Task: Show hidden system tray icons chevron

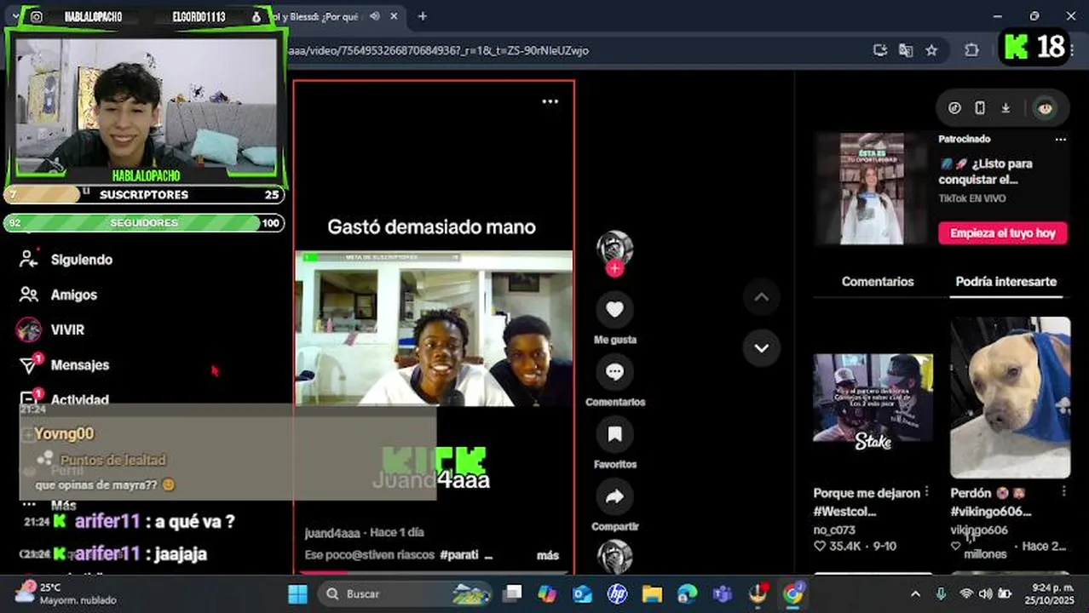Action: point(915,593)
